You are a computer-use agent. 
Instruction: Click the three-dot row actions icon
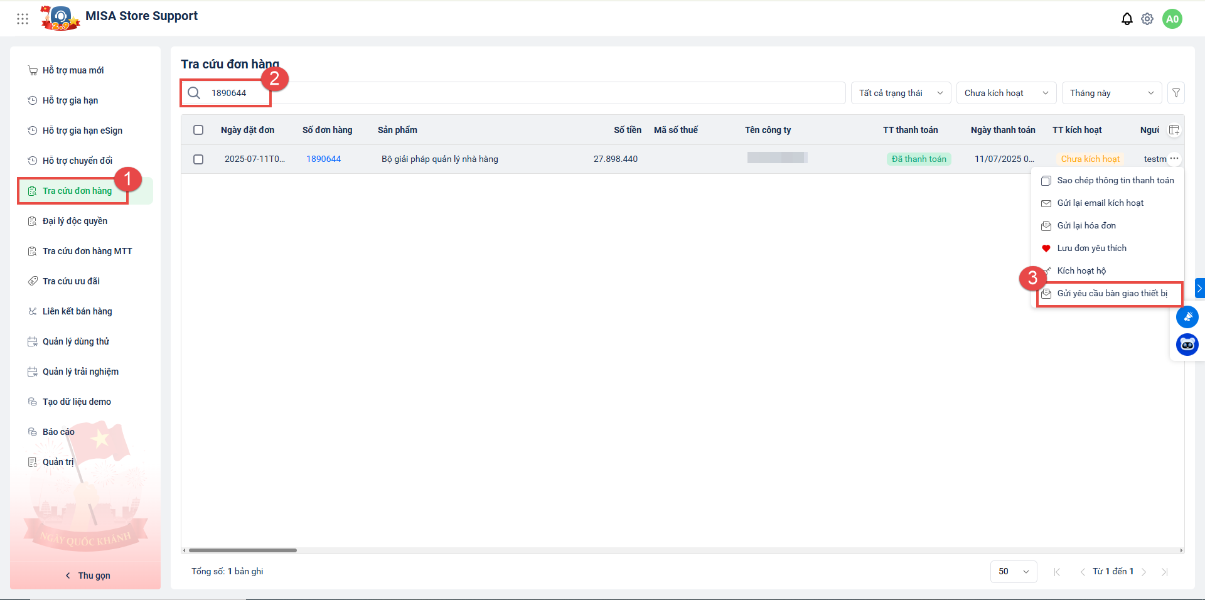click(x=1174, y=159)
